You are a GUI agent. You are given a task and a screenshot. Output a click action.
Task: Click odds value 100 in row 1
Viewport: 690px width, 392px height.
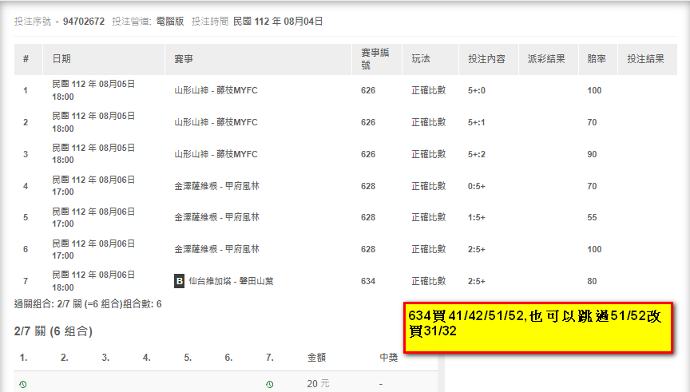(594, 91)
